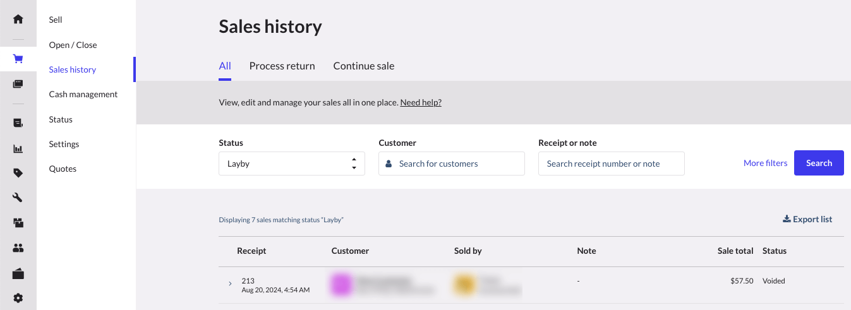Switch to the Process return tab

coord(282,66)
